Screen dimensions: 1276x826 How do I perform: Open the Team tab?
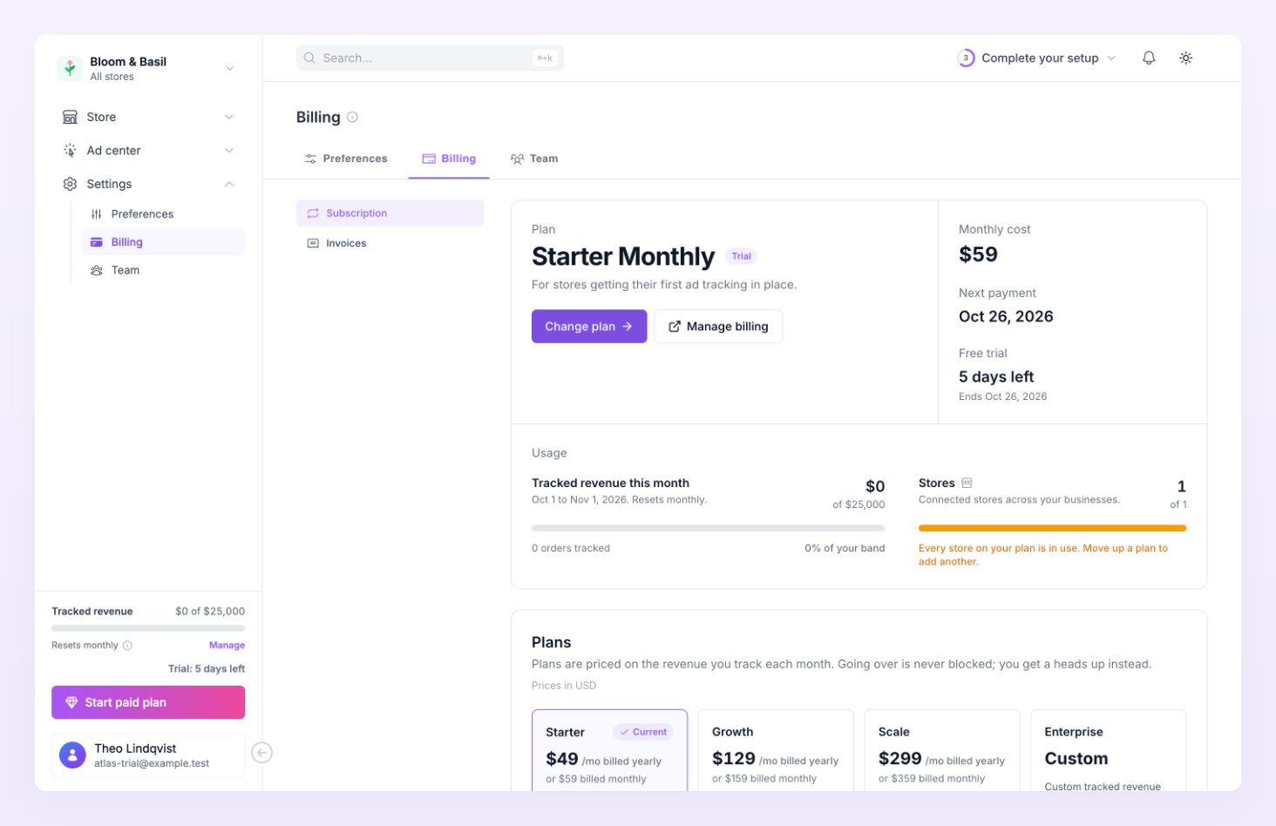pyautogui.click(x=534, y=159)
